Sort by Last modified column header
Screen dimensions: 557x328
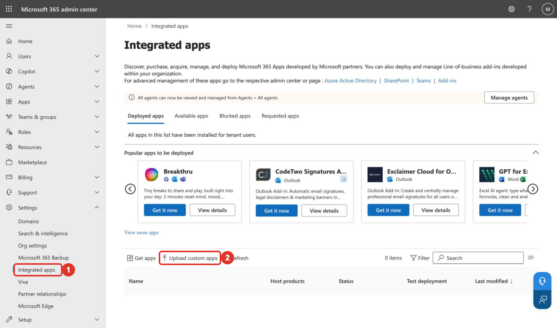click(494, 281)
